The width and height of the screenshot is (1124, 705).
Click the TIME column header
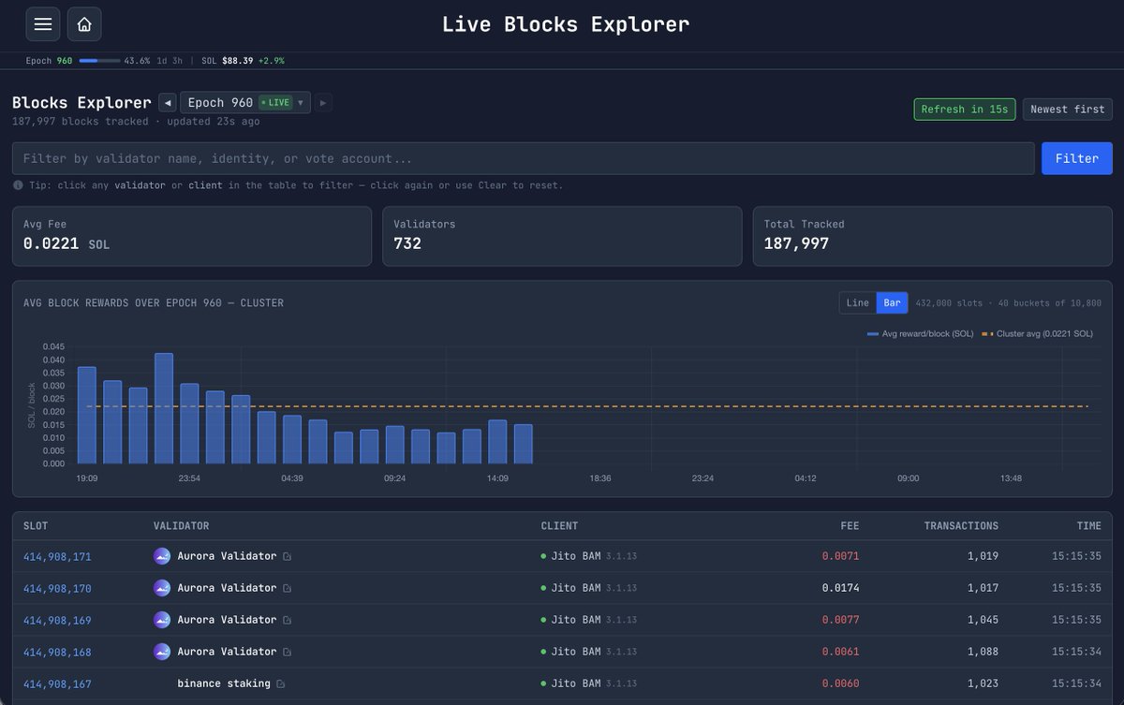1088,526
